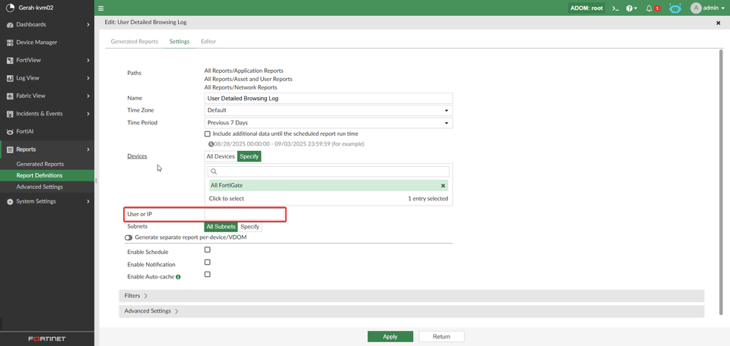
Task: Open the notification bell icon
Action: pos(649,8)
